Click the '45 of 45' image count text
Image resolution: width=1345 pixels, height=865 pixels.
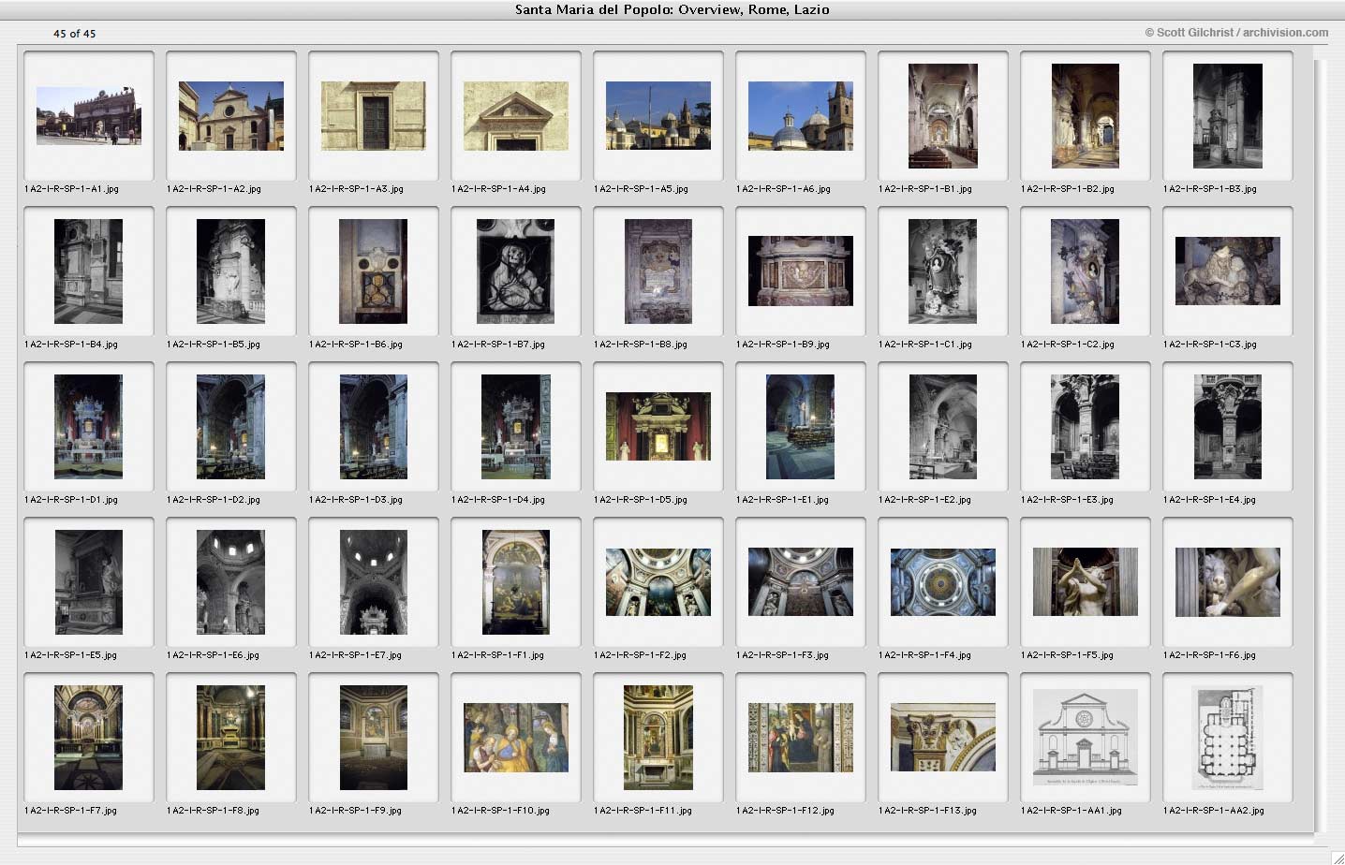coord(74,34)
